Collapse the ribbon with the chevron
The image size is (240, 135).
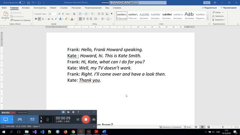point(238,24)
